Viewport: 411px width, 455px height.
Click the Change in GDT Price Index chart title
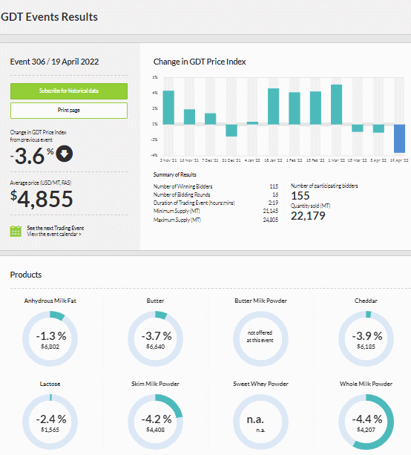coord(200,62)
